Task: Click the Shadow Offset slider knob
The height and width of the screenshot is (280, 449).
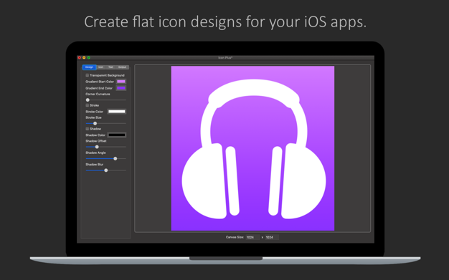Action: click(97, 147)
